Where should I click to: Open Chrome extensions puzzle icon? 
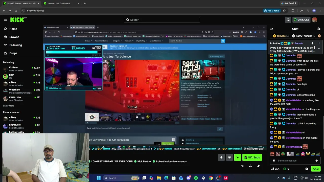(x=293, y=11)
